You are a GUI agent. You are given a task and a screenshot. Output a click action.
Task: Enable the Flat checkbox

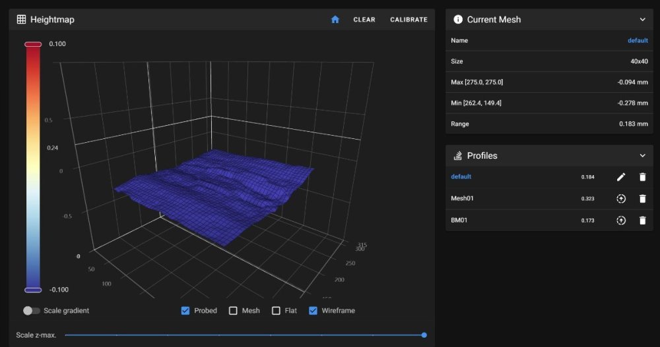point(276,310)
